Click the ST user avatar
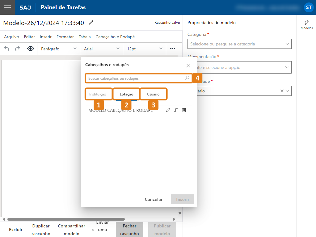 [309, 7]
